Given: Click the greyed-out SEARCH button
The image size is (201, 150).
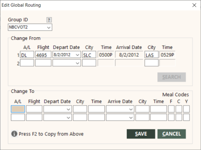Looking at the screenshot, I should (x=172, y=77).
